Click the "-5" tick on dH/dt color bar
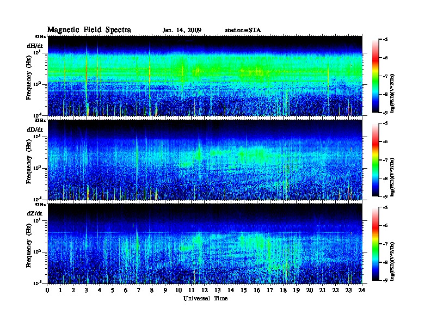 (385, 40)
